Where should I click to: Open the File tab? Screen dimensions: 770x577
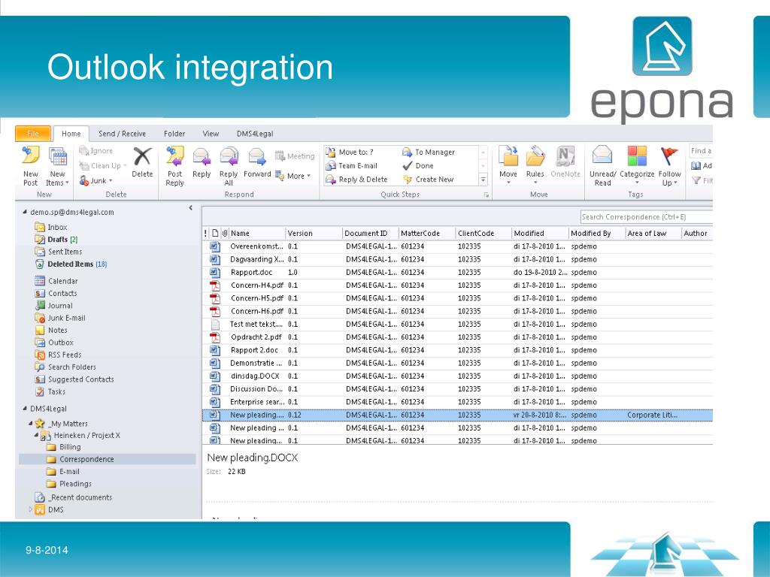coord(33,134)
